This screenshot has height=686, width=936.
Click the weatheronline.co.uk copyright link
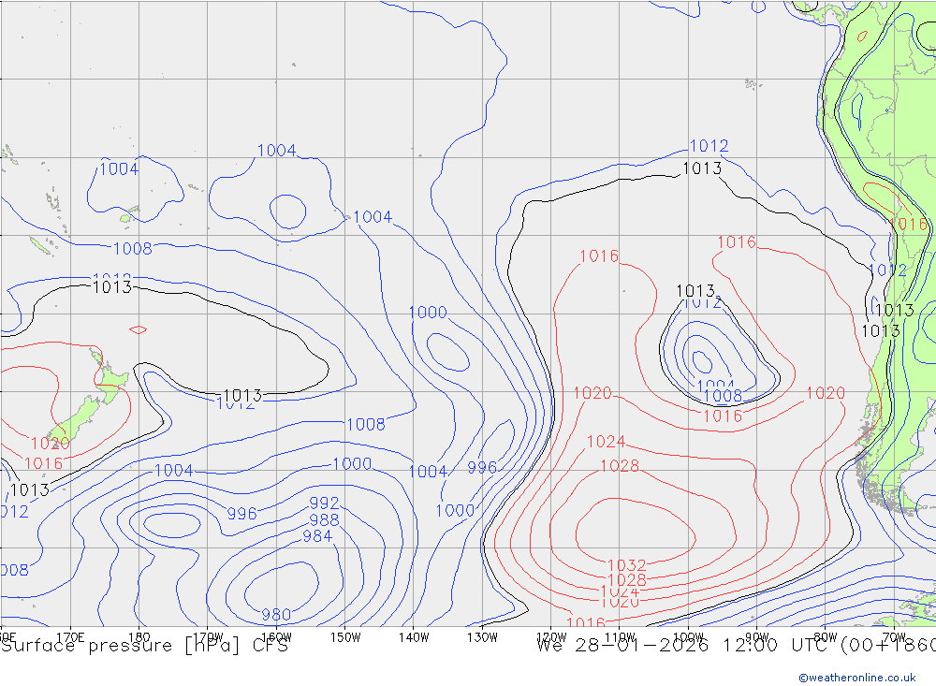(856, 678)
